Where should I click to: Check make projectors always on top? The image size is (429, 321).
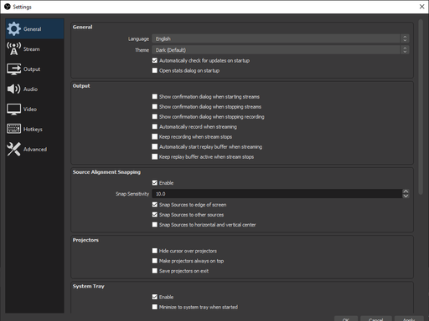click(x=155, y=261)
